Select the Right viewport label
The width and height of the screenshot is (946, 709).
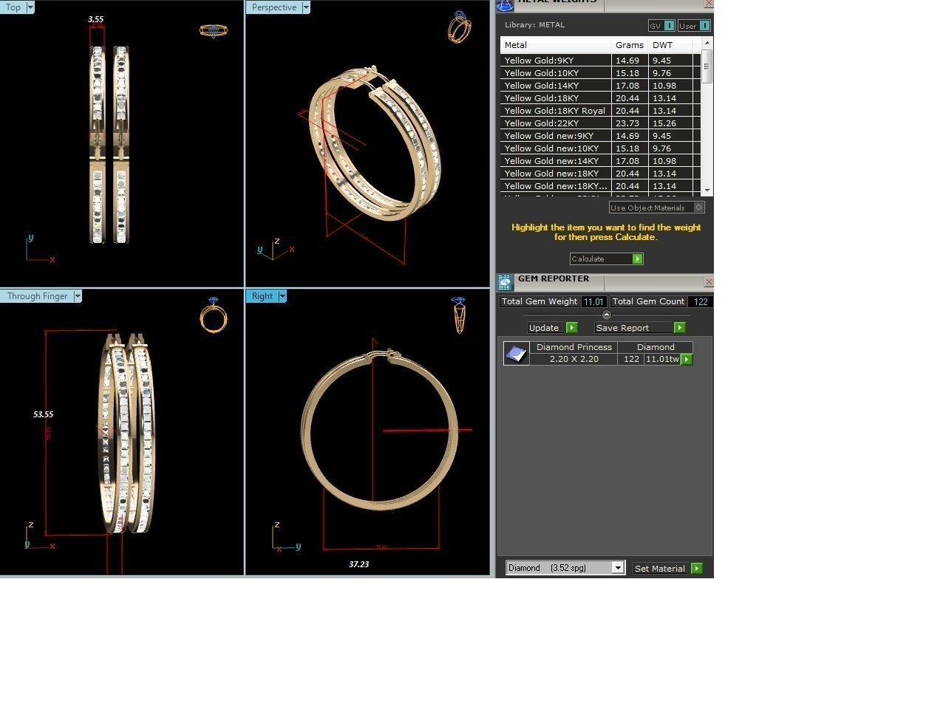(262, 296)
